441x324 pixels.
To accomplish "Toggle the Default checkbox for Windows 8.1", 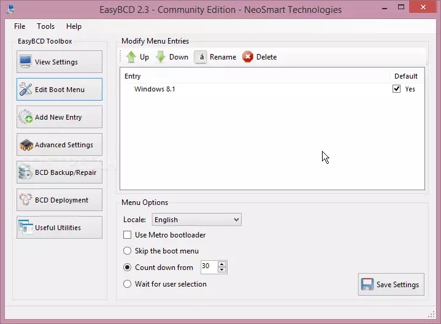I will click(x=397, y=89).
